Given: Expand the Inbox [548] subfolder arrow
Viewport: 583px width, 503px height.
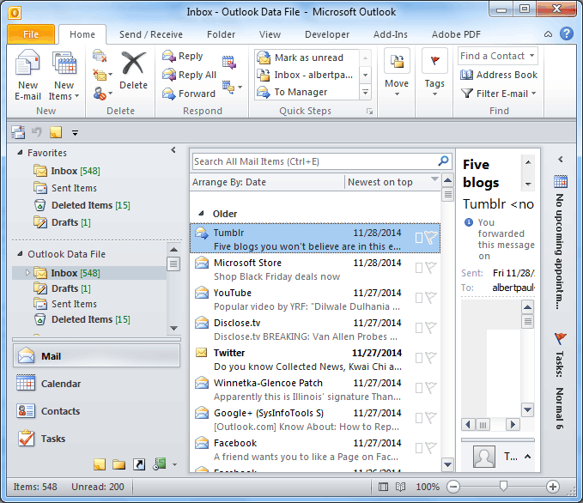Looking at the screenshot, I should pyautogui.click(x=27, y=272).
